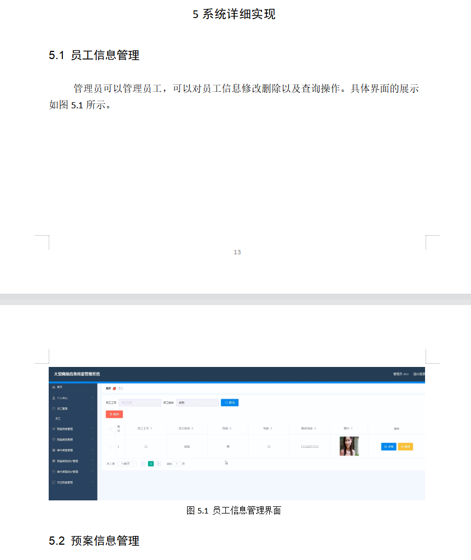Expand the 预案类型统计管理 sidebar section

pyautogui.click(x=92, y=461)
